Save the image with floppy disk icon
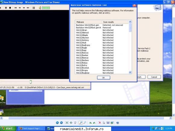The image size is (175, 131). coord(108,123)
